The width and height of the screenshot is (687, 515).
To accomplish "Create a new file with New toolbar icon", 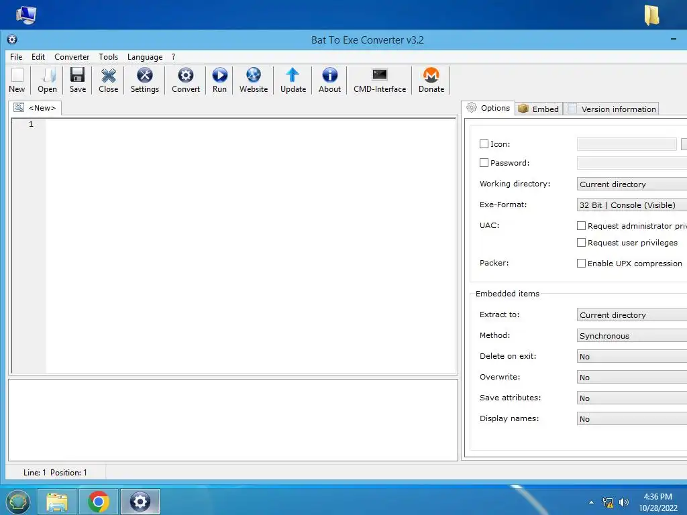I will click(x=17, y=80).
